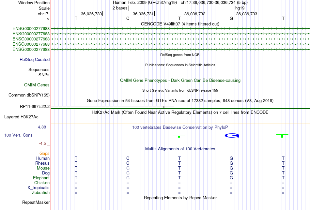Click the OMIM Gene Phenotypes track title
This screenshot has width=310, height=210.
coord(180,81)
